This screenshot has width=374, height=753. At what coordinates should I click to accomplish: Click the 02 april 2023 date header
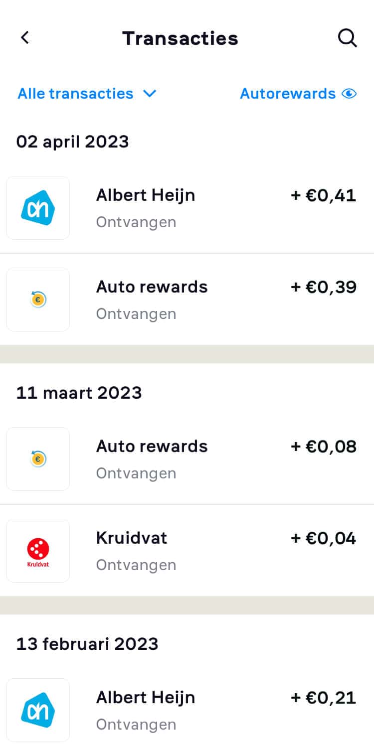tap(73, 142)
